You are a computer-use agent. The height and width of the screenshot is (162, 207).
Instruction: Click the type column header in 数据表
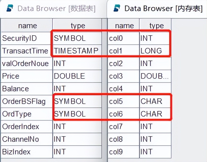tap(78, 26)
